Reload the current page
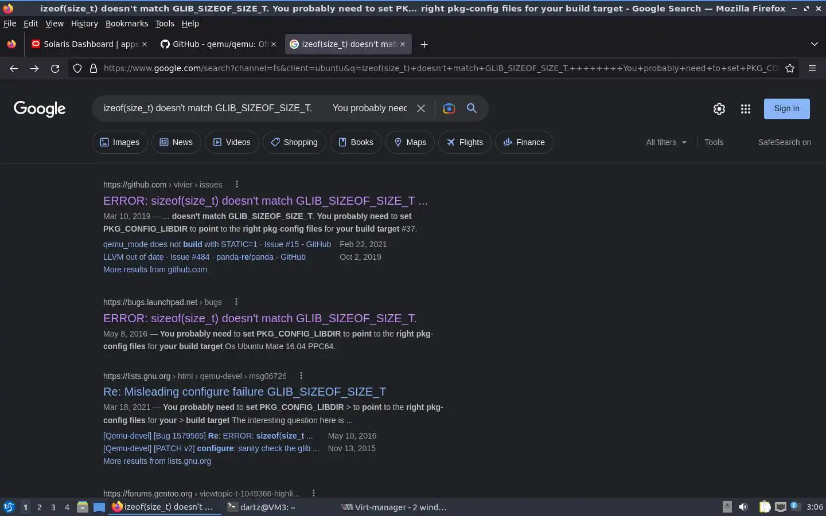 55,68
